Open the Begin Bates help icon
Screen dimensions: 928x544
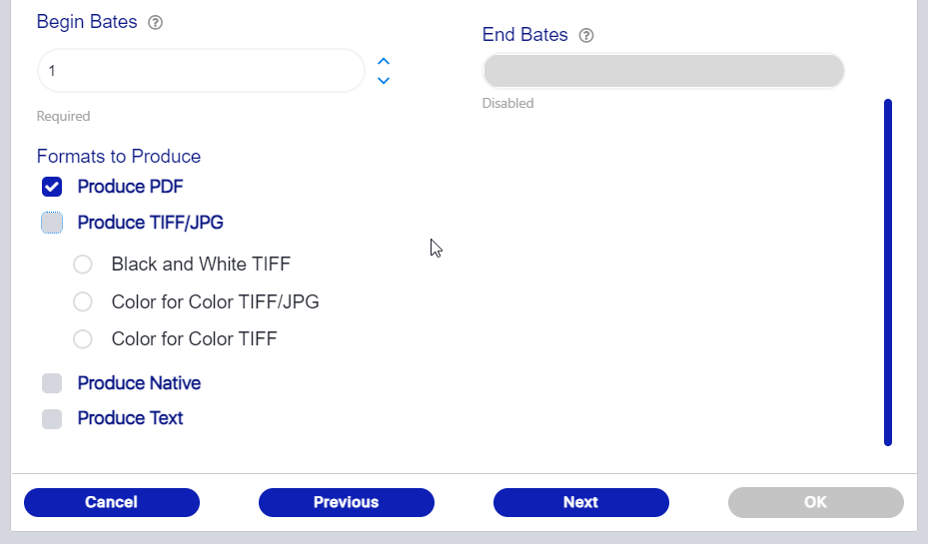click(x=155, y=23)
